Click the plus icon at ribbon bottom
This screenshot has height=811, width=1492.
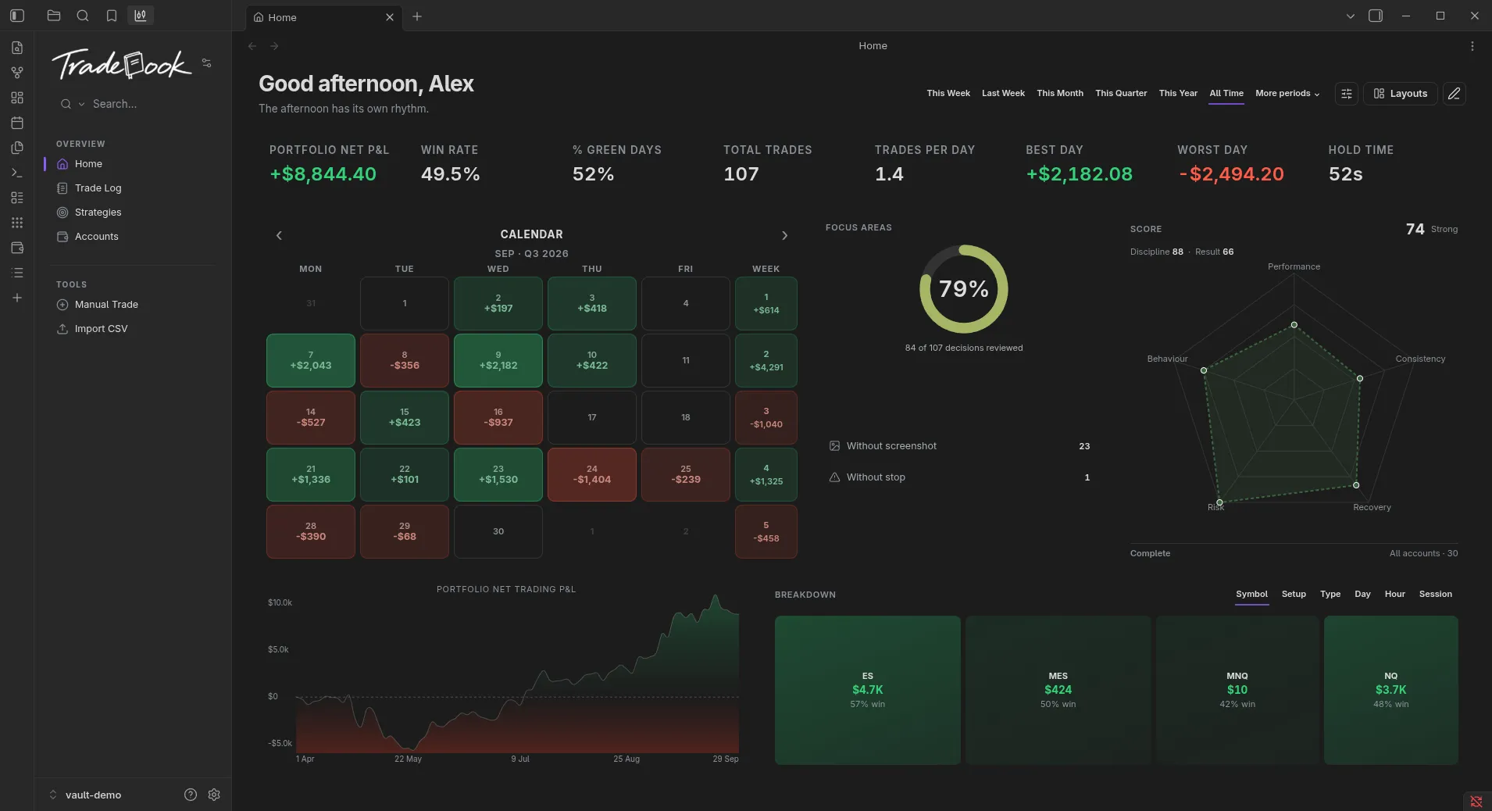point(17,298)
